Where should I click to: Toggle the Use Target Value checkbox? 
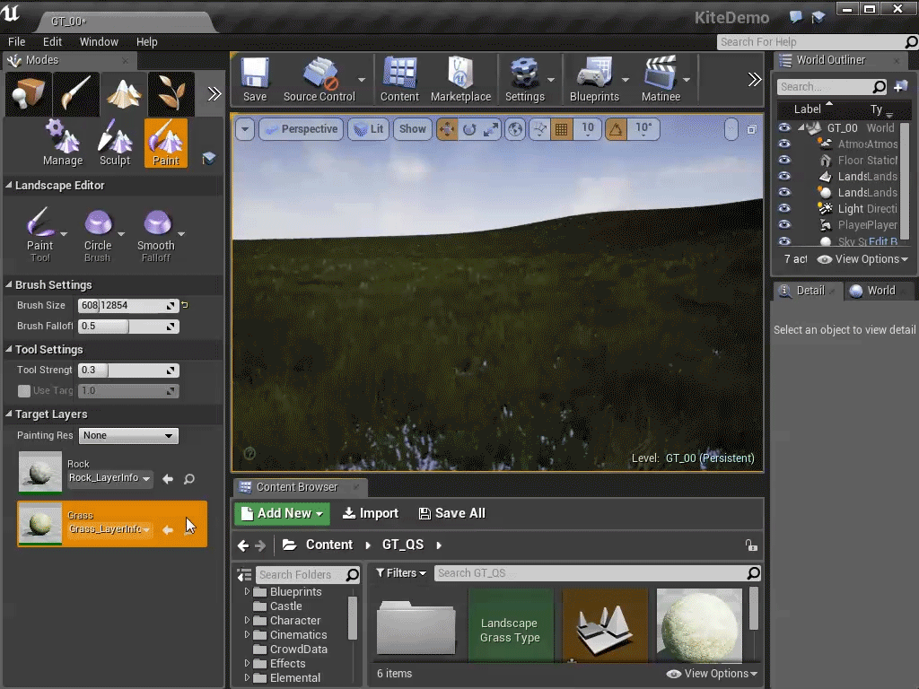coord(24,391)
